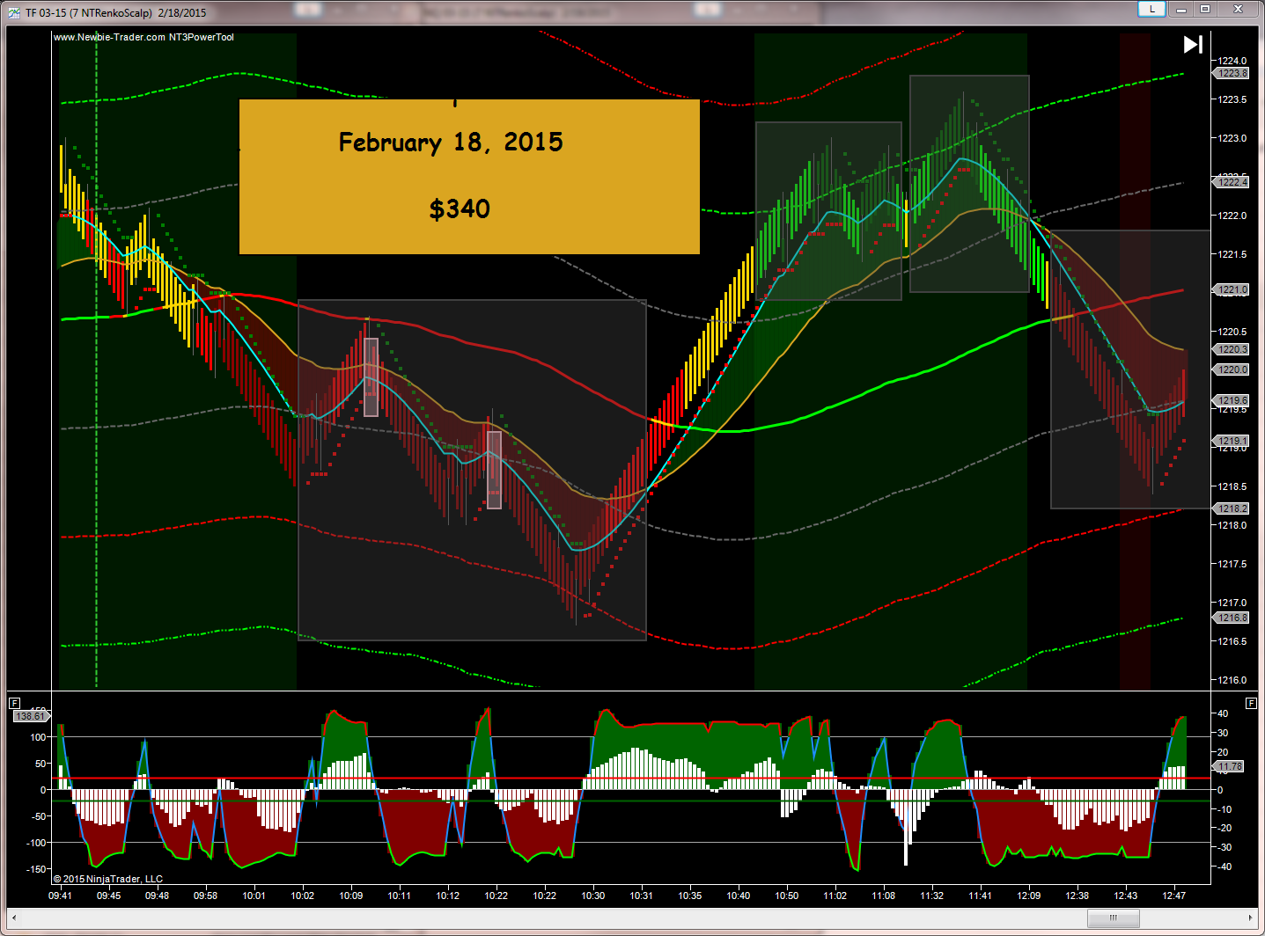Click the F icon at indicator panel's right
This screenshot has height=936, width=1265.
tap(1251, 703)
